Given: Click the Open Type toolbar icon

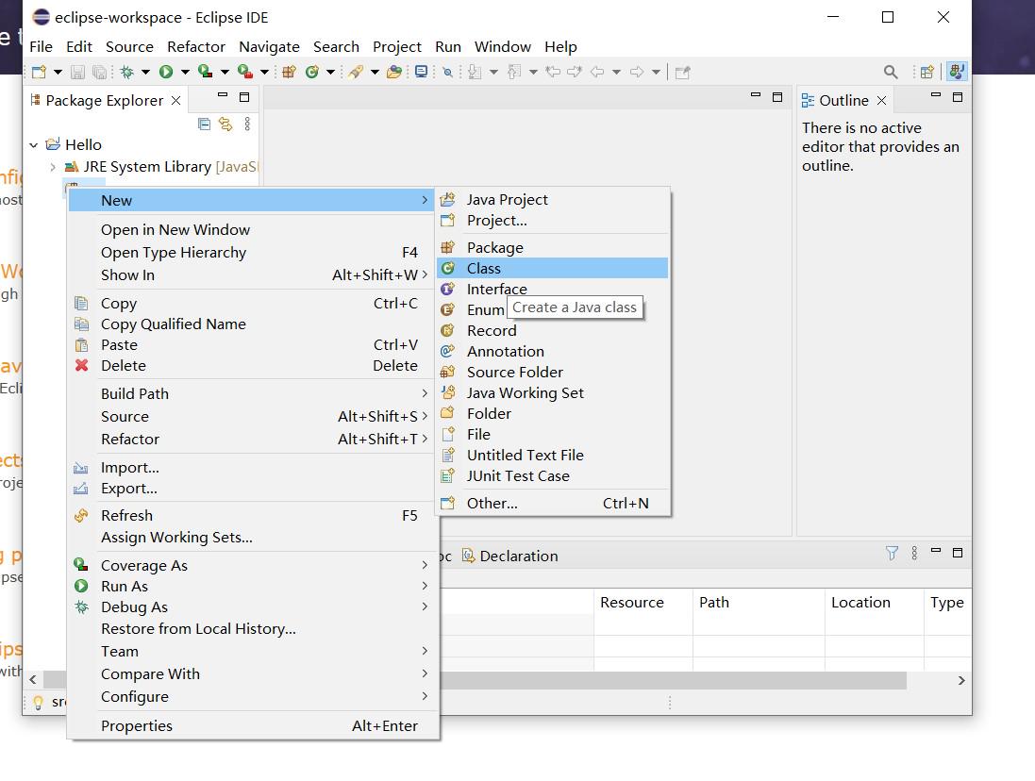Looking at the screenshot, I should coord(356,72).
